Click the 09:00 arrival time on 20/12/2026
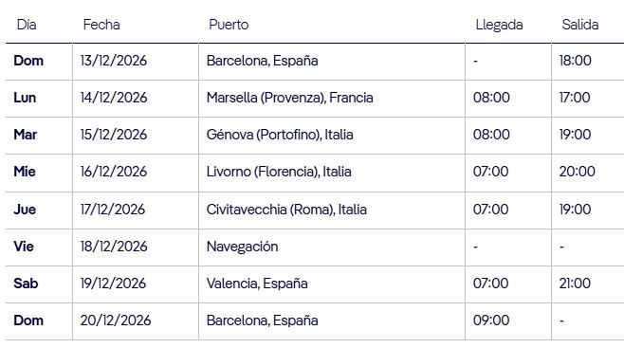Viewport: 624px width, 348px height. (x=491, y=321)
